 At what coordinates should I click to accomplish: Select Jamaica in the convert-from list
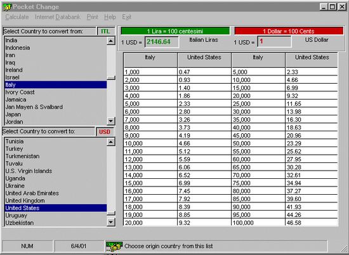[x=56, y=100]
